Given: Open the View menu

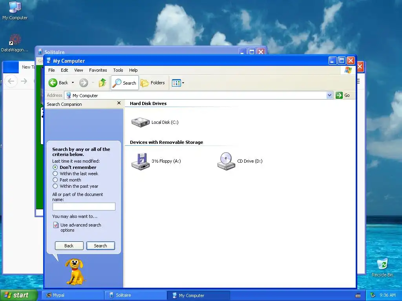Looking at the screenshot, I should pos(79,70).
